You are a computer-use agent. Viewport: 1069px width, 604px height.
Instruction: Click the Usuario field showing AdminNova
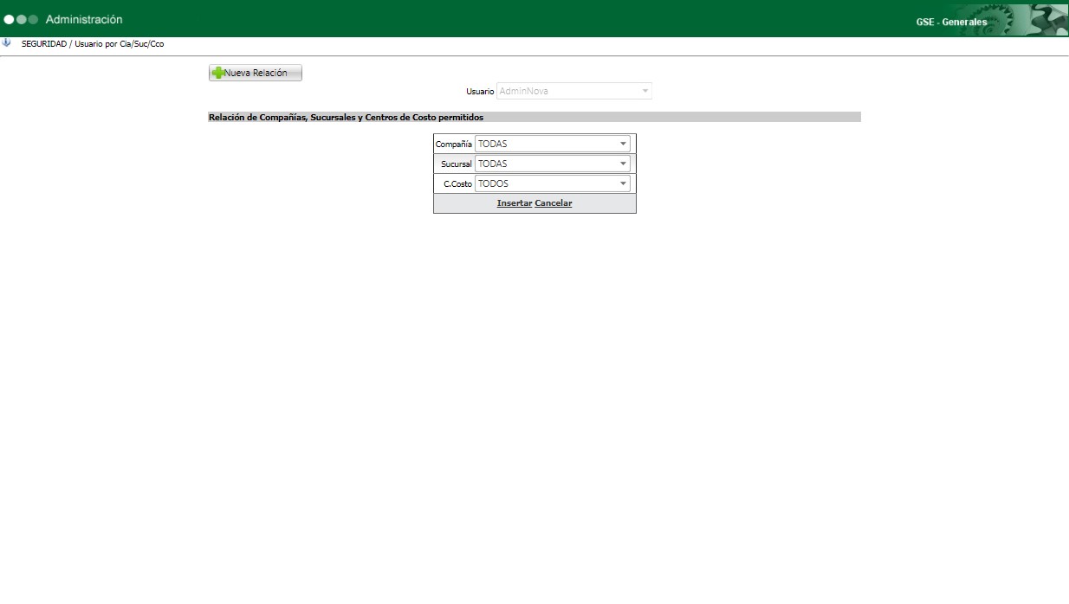(574, 91)
